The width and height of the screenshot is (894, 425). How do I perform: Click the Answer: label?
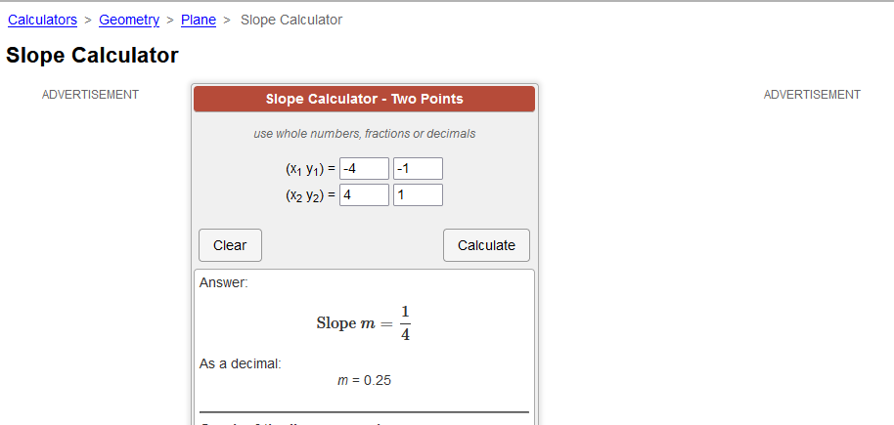tap(224, 282)
